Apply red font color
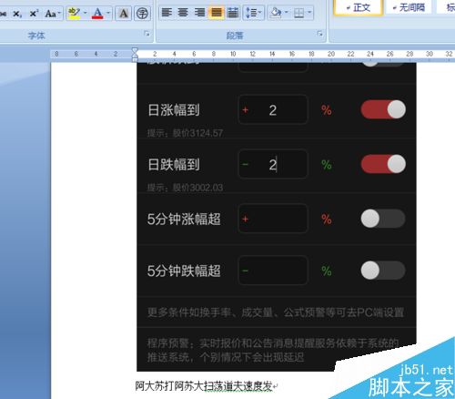The width and height of the screenshot is (455, 399). (97, 14)
